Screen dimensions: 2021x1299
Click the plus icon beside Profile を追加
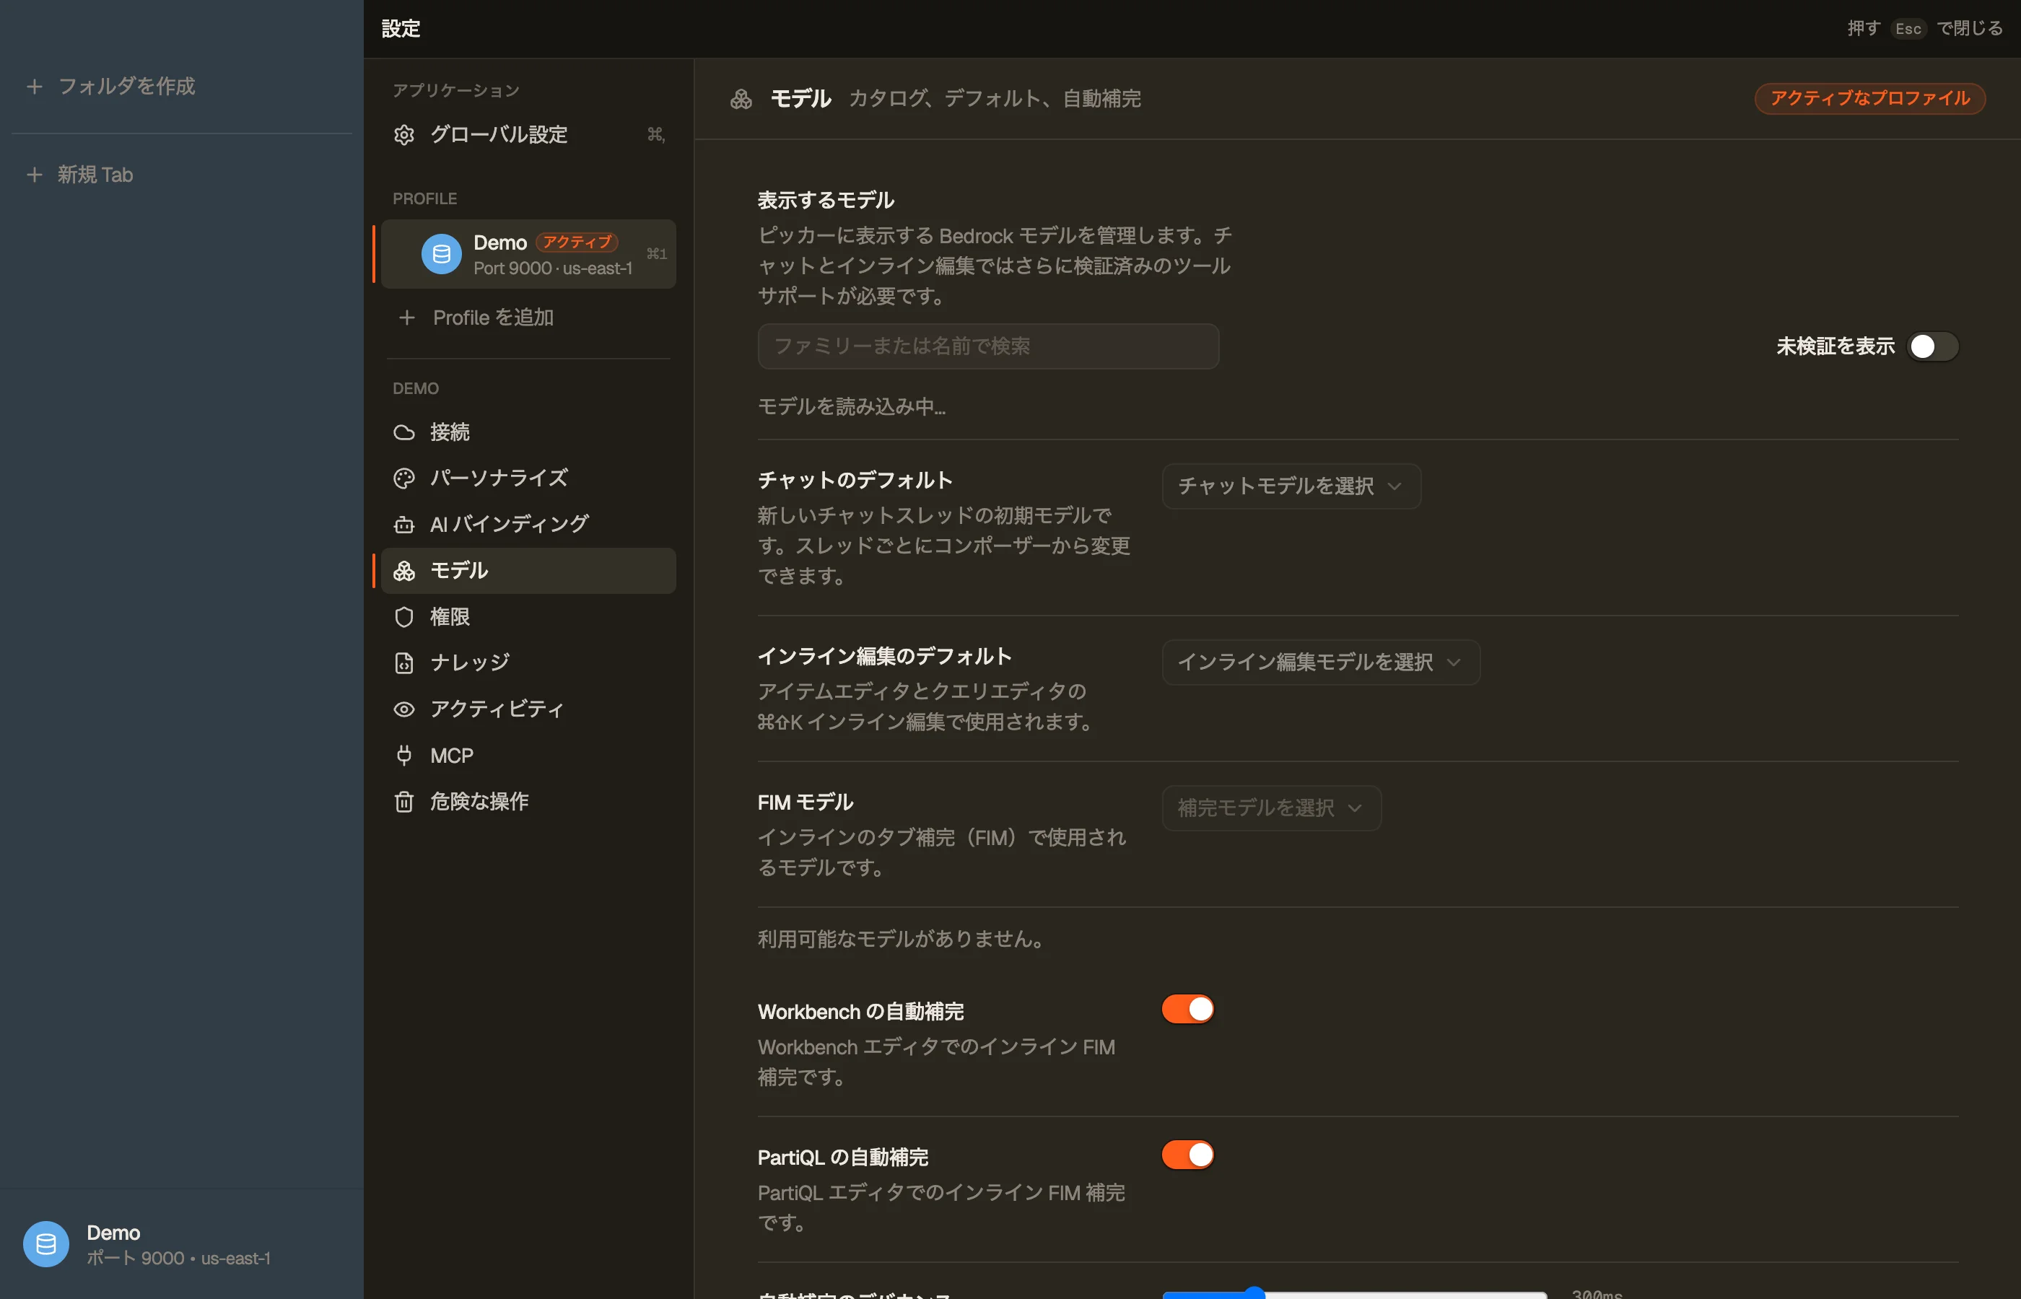tap(406, 318)
